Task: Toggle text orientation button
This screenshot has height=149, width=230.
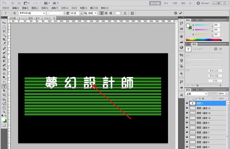Action: 14,13
